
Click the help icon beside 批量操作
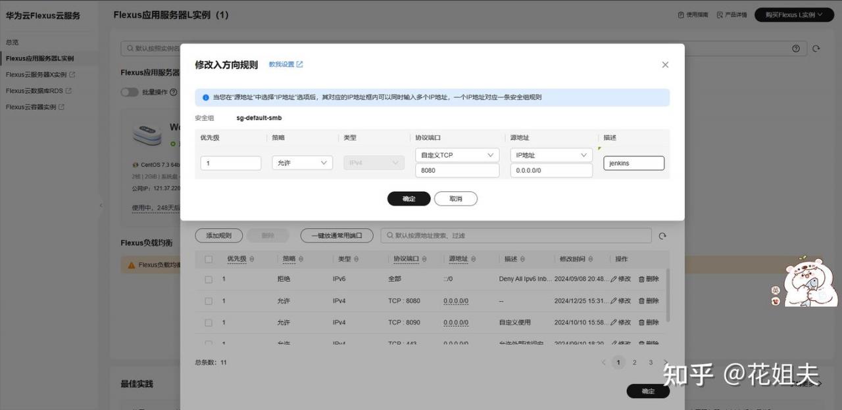tap(174, 93)
